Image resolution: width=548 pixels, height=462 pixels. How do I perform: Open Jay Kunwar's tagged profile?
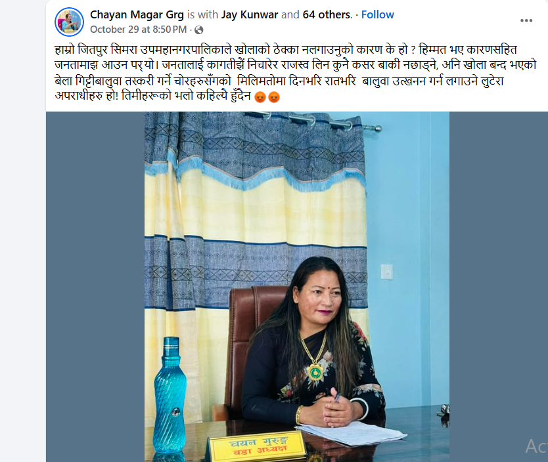(x=250, y=14)
